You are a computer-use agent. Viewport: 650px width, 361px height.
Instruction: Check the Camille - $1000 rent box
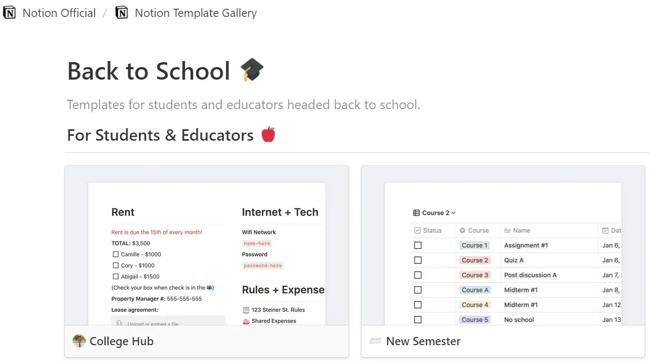(116, 255)
